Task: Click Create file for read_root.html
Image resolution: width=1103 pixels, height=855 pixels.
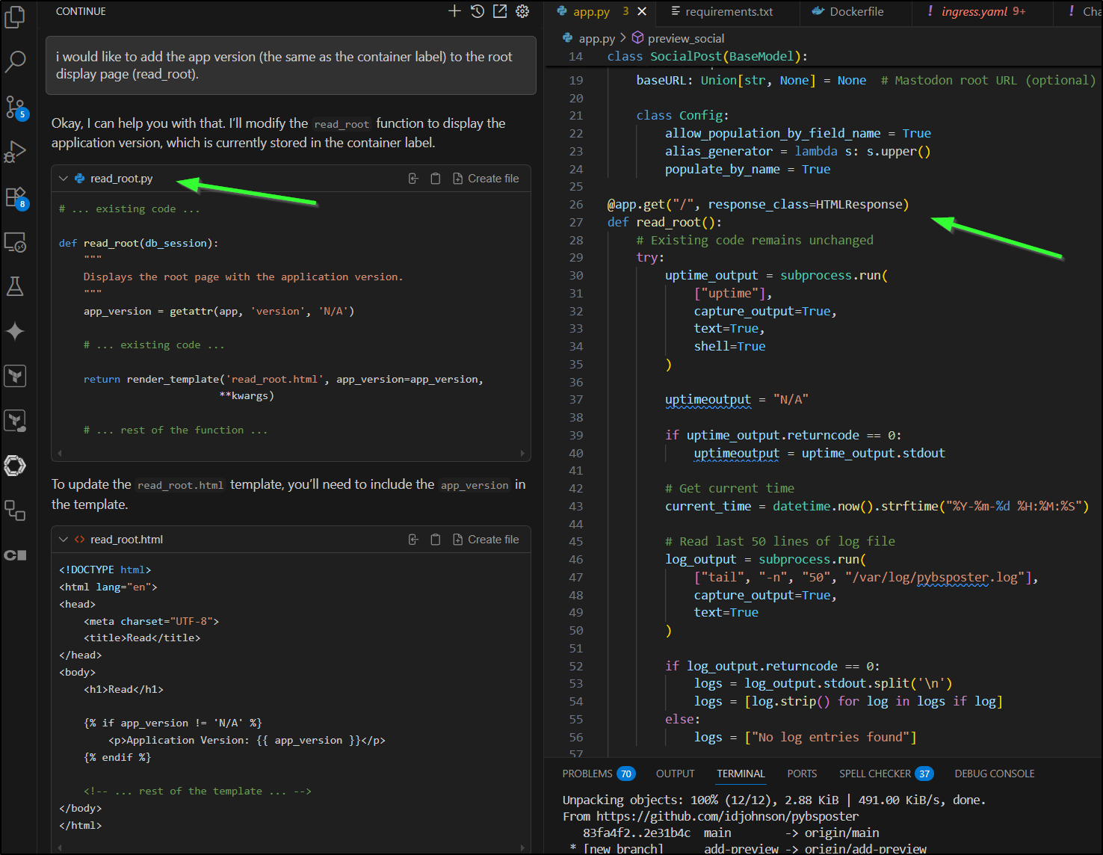Action: click(x=486, y=540)
